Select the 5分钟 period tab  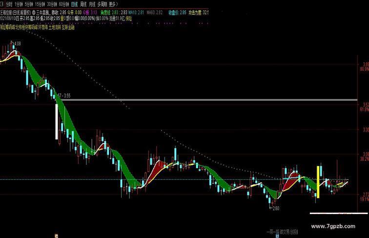29,4
